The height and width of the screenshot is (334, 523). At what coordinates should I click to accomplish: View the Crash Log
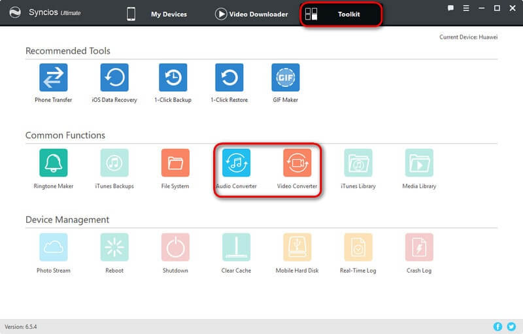[419, 247]
